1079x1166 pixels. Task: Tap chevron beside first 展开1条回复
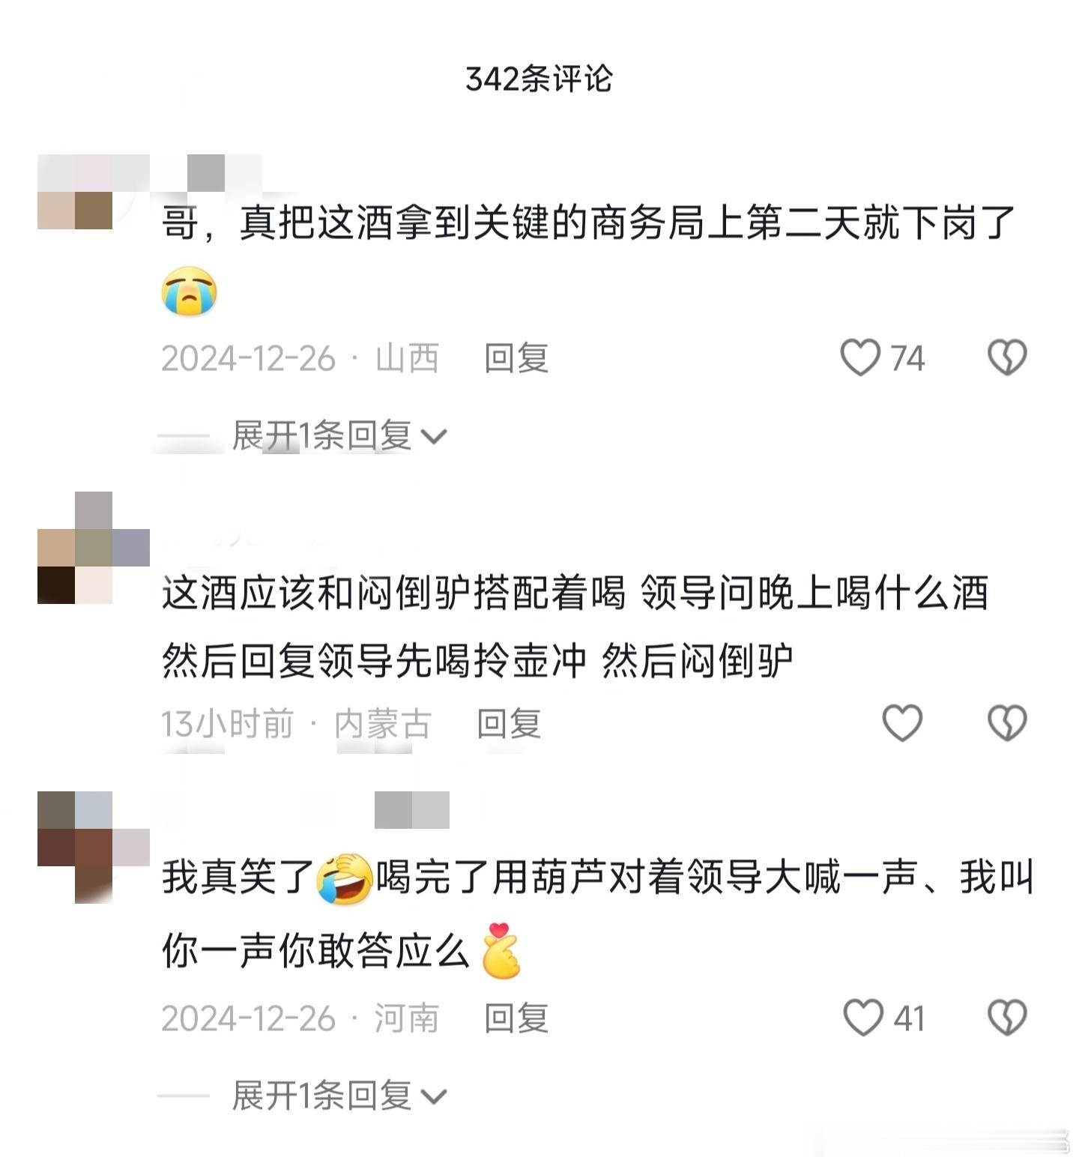coord(434,436)
